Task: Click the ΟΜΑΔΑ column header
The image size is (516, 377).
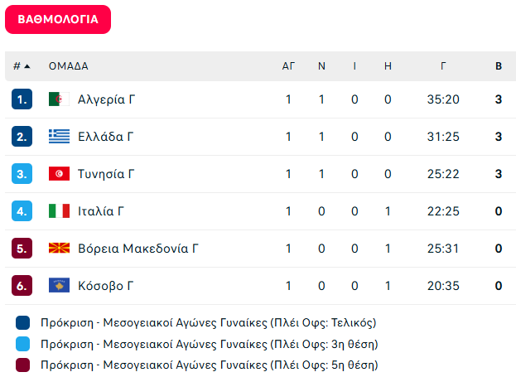Action: (69, 66)
